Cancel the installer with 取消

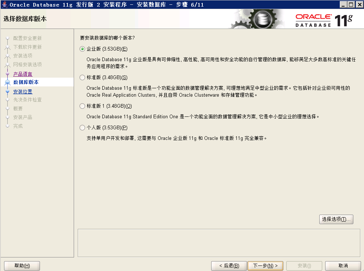tap(343, 266)
